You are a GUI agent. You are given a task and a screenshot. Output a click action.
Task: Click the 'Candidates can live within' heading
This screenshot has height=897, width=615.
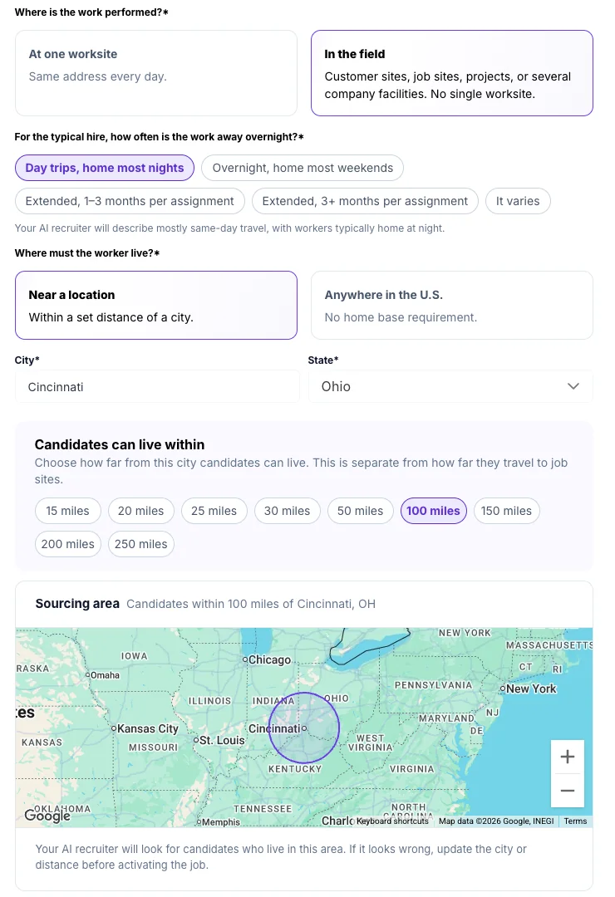120,444
